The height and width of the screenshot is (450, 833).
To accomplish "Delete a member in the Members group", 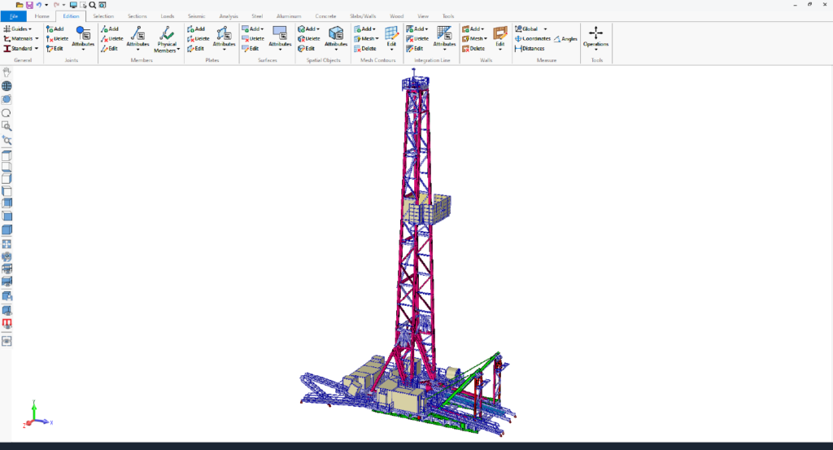I will tap(112, 39).
